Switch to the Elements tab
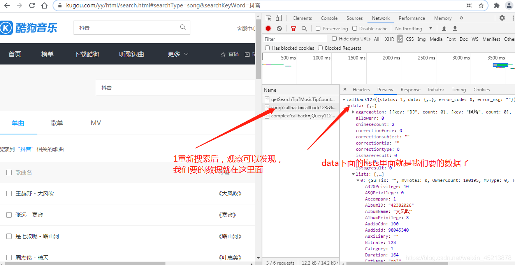The image size is (515, 265). [x=302, y=18]
